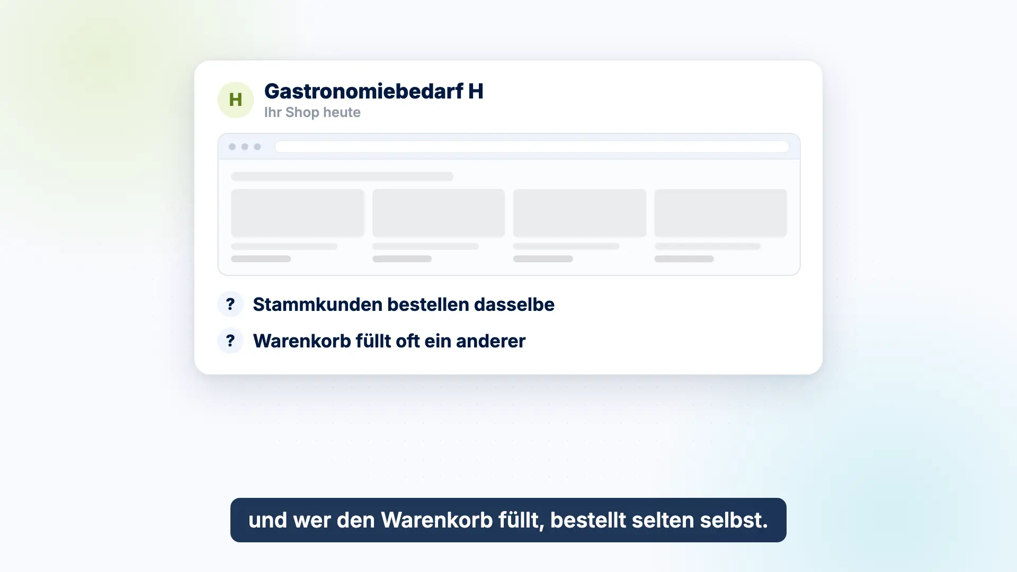1017x572 pixels.
Task: Select the 'Gastronomiebedarf H' heading
Action: click(x=373, y=91)
